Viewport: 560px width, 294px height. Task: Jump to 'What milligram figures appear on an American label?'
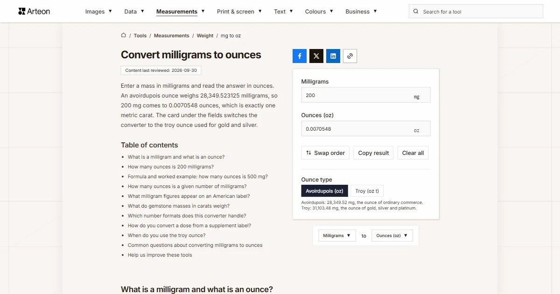pos(189,196)
